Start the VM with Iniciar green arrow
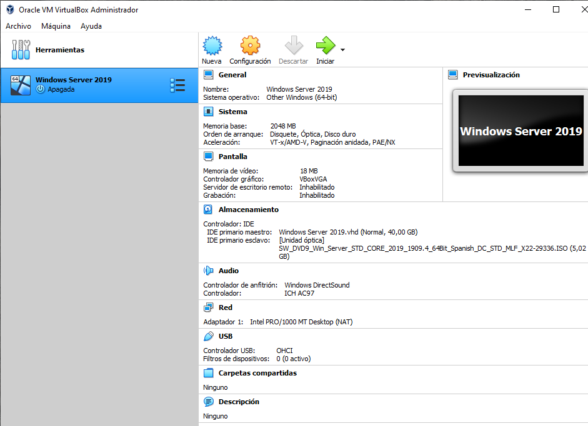This screenshot has width=588, height=426. [326, 46]
